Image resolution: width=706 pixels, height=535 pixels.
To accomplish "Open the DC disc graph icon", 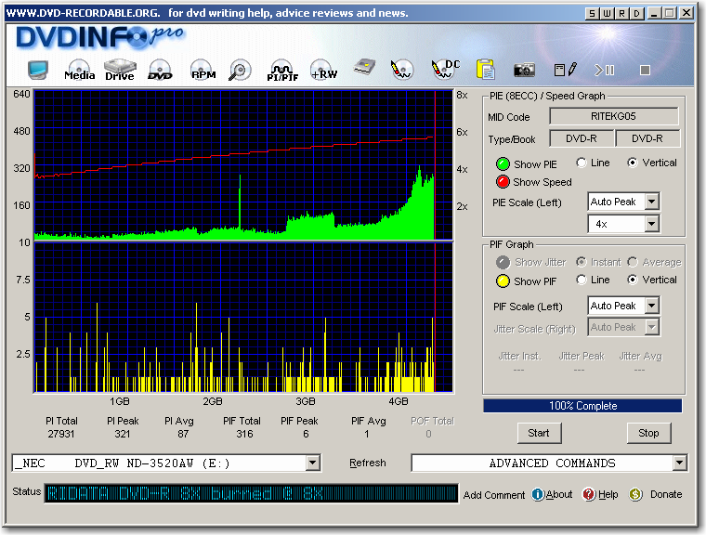I will [445, 70].
